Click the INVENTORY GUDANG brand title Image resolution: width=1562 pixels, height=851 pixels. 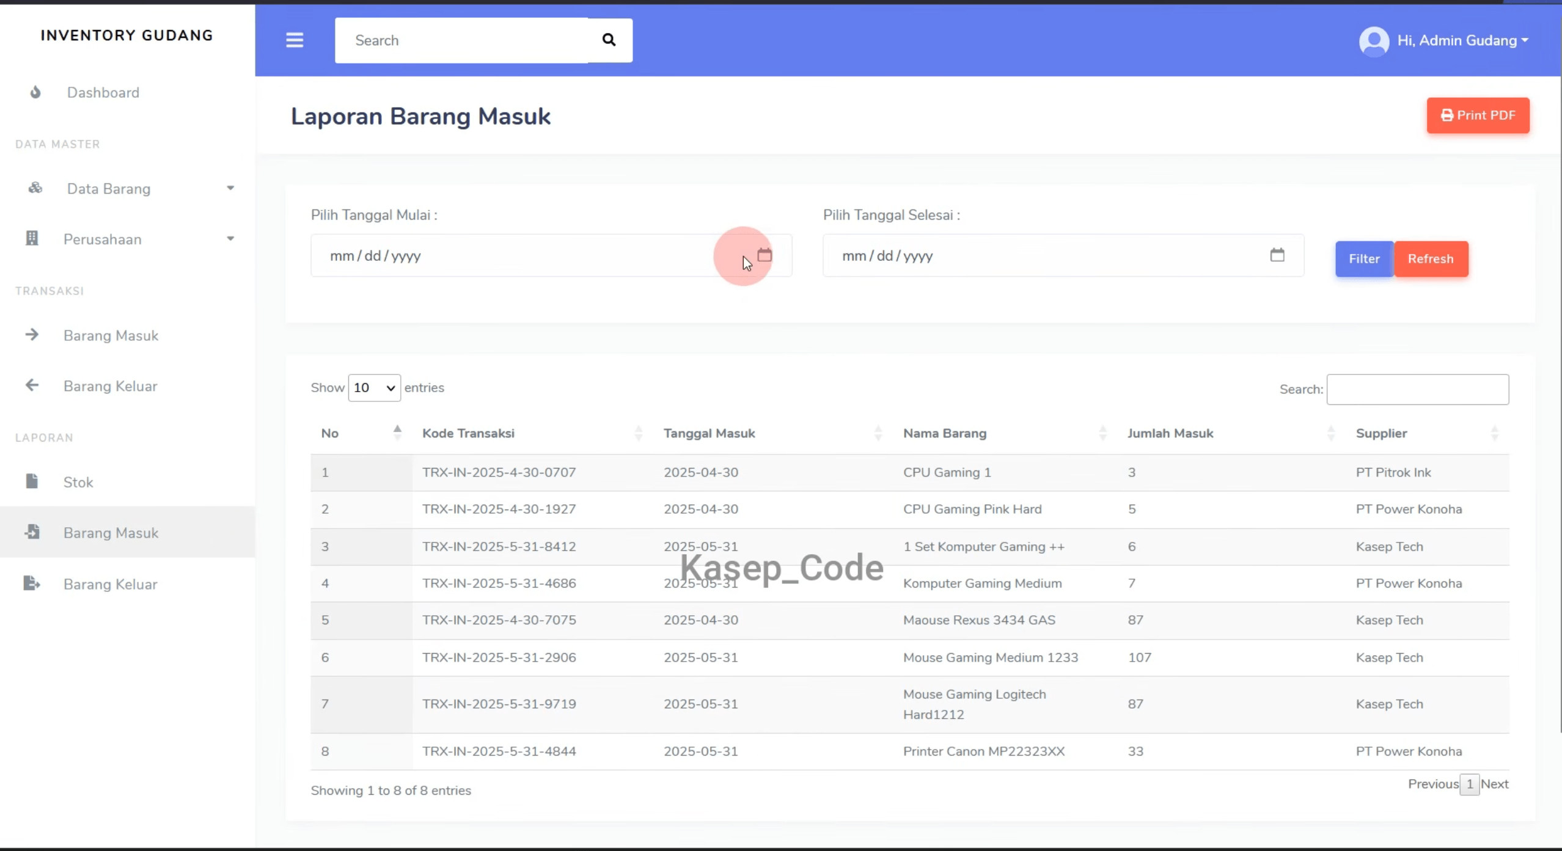pos(127,35)
